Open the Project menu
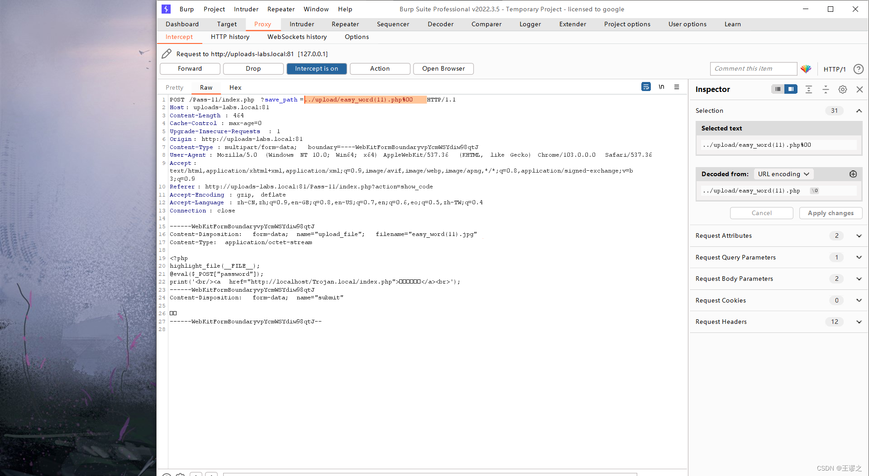 tap(214, 9)
